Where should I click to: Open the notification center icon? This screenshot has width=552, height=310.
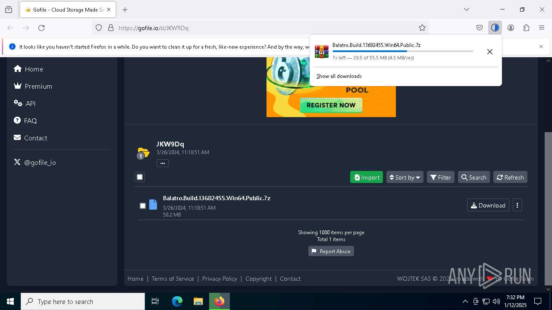tap(538, 301)
